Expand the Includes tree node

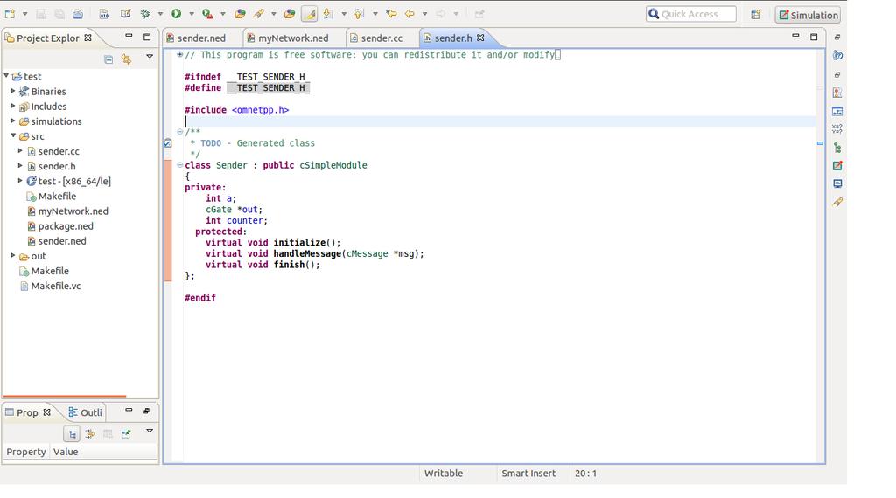13,106
